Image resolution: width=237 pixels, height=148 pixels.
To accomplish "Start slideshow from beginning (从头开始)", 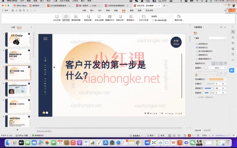I will [x=57, y=18].
